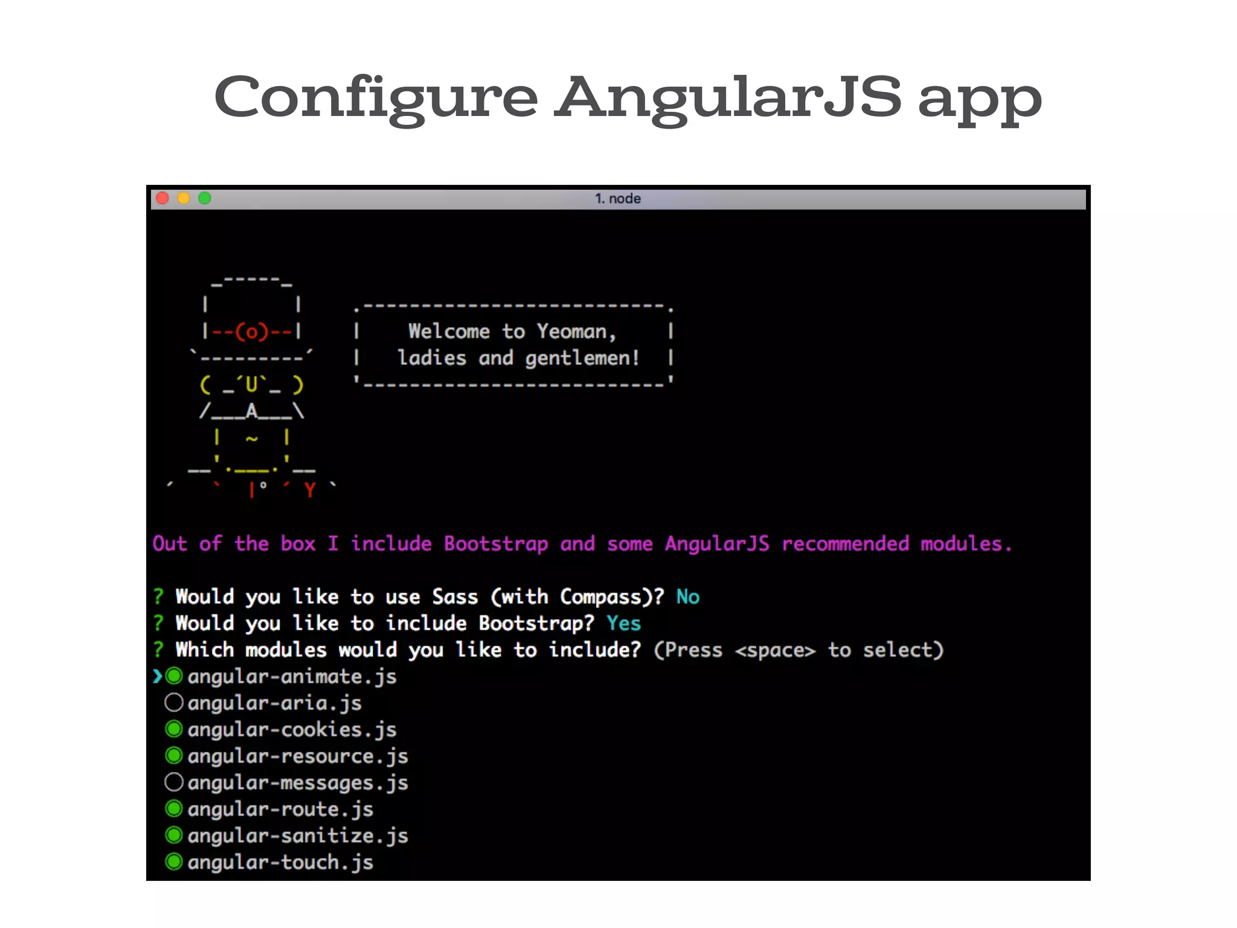1237x928 pixels.
Task: Toggle the angular-touch.js module checkbox
Action: pyautogui.click(x=174, y=862)
